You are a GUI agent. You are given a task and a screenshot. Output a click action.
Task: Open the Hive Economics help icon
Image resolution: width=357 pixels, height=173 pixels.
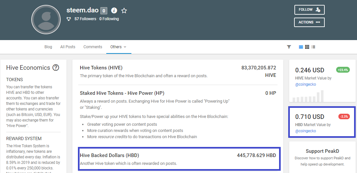pos(56,68)
